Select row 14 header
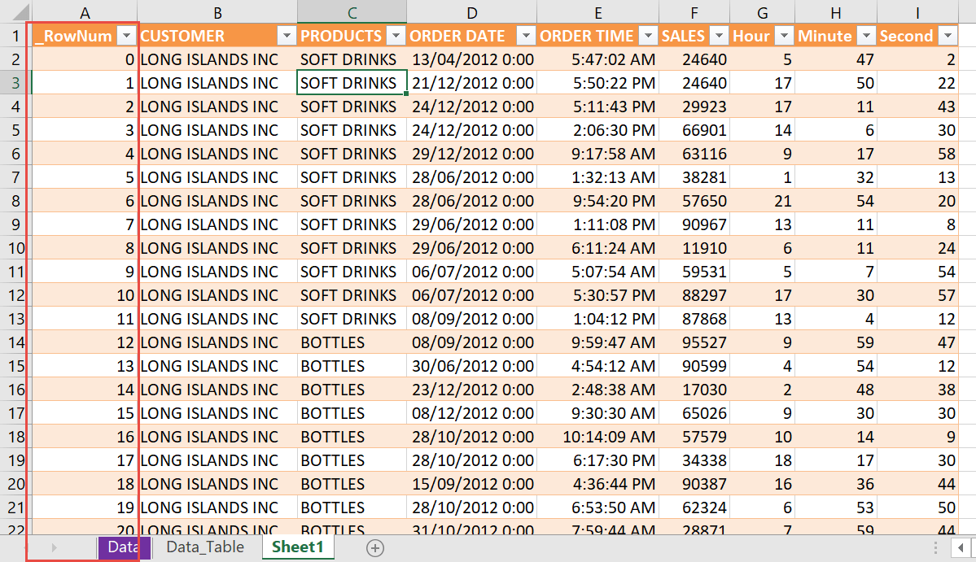The width and height of the screenshot is (976, 562). coord(15,342)
